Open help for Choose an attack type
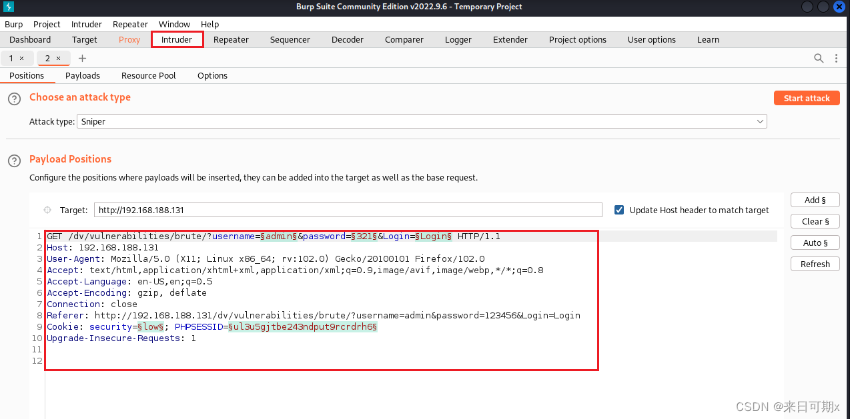Screen dimensions: 850x419 14,99
